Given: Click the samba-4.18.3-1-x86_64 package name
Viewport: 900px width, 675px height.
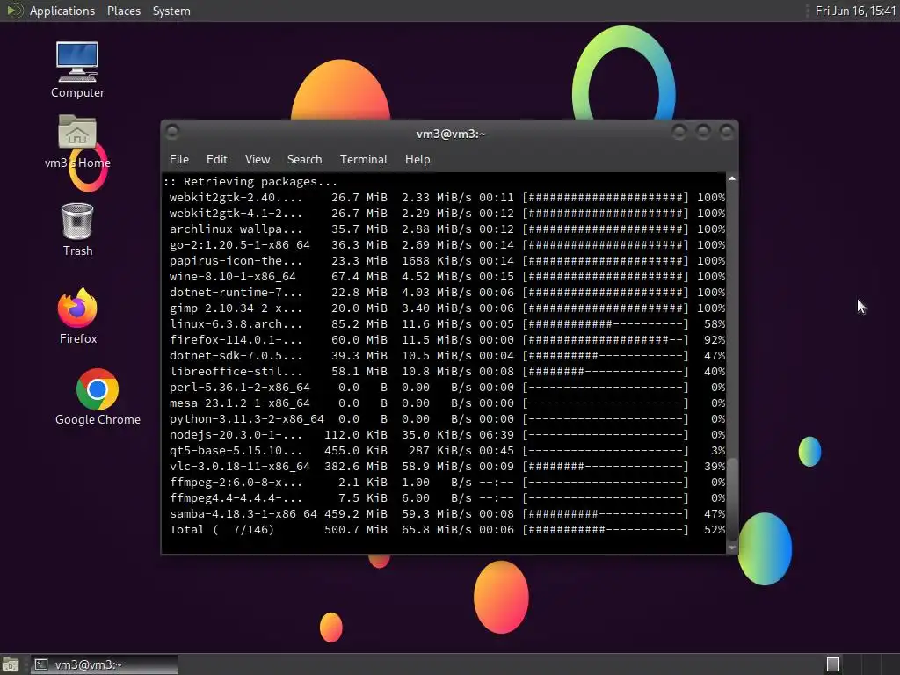Looking at the screenshot, I should pos(243,514).
